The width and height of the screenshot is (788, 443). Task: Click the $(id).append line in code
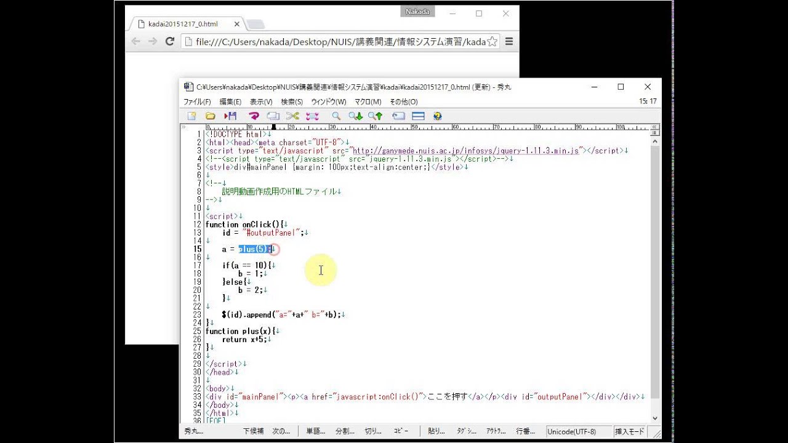pos(281,315)
